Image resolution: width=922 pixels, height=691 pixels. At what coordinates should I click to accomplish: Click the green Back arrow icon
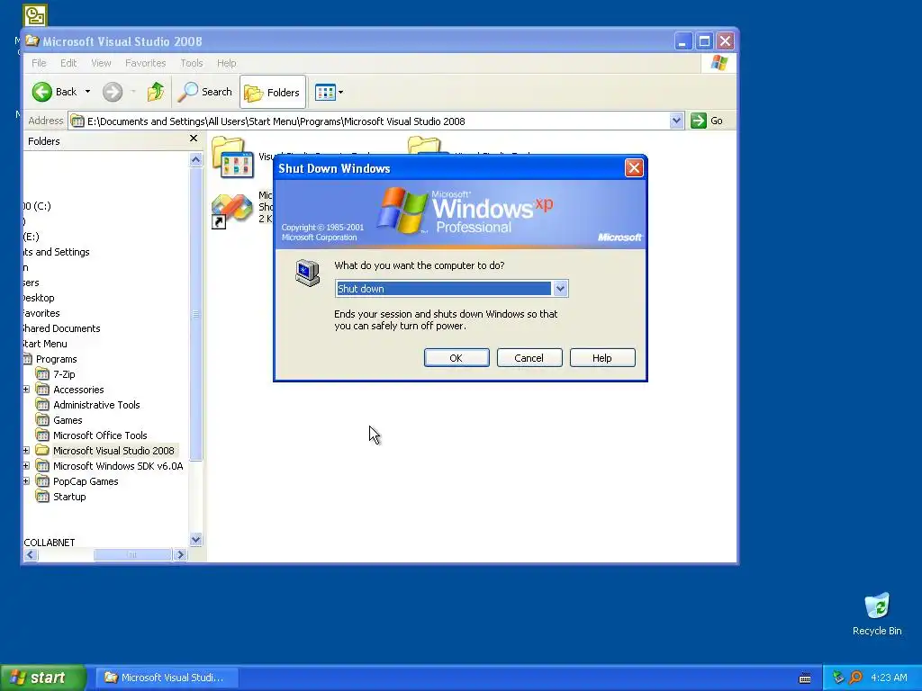41,92
